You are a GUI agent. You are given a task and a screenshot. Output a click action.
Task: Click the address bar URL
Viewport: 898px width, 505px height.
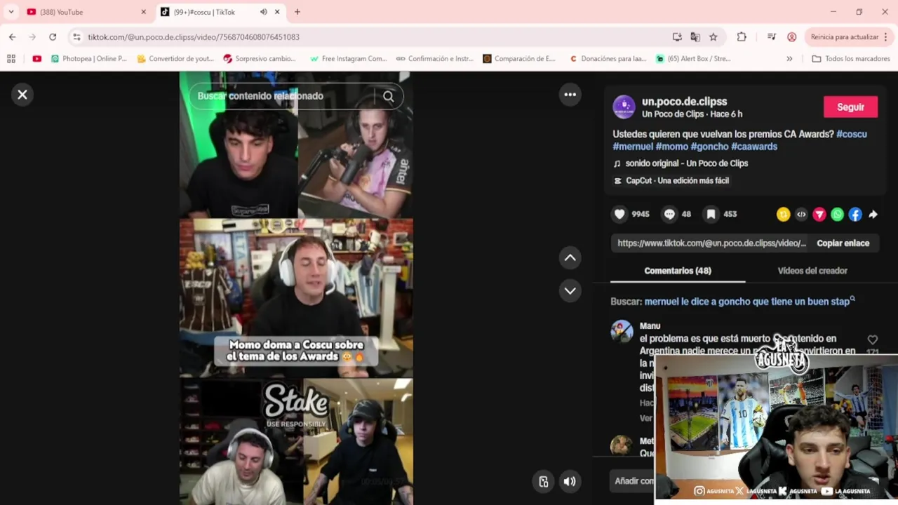[194, 37]
